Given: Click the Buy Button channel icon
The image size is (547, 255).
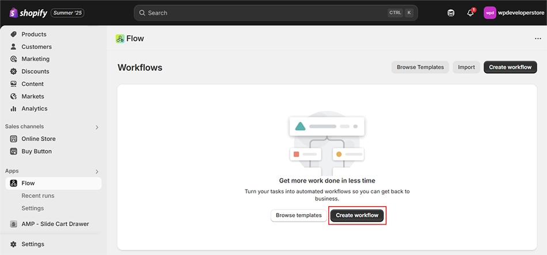Looking at the screenshot, I should pos(14,151).
